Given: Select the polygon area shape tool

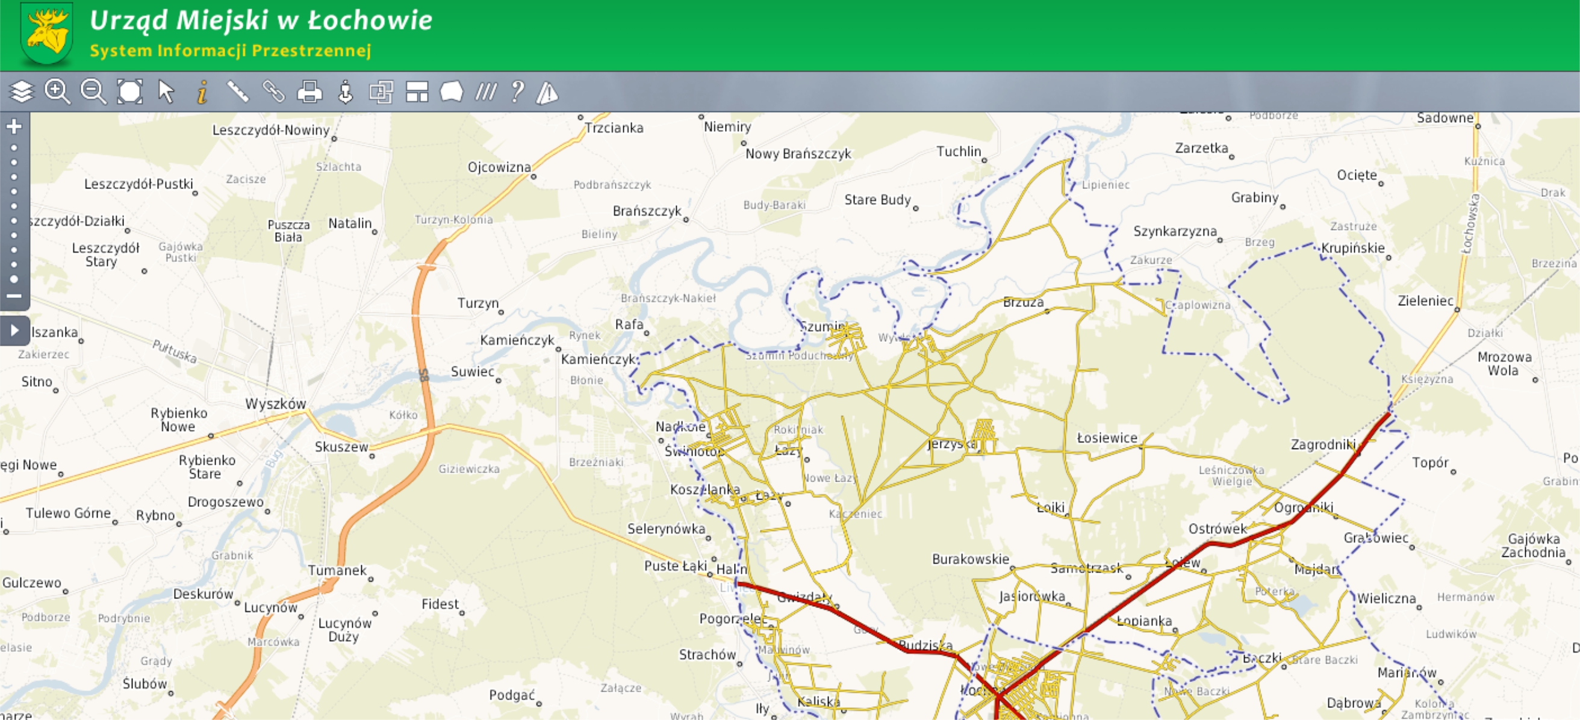Looking at the screenshot, I should 452,92.
